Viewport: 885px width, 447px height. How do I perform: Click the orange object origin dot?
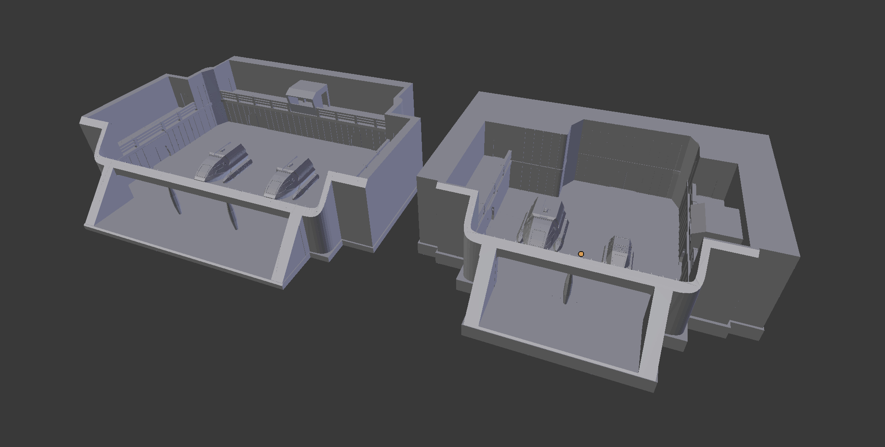click(581, 254)
